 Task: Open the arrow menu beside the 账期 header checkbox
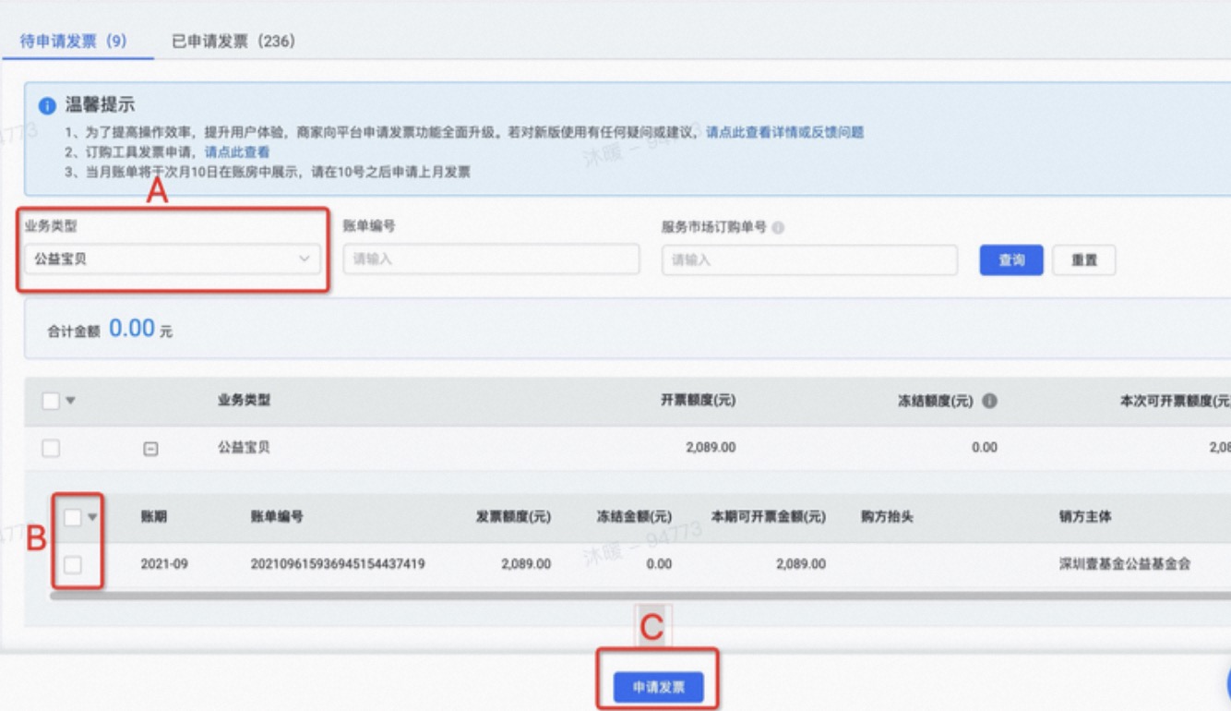[x=92, y=518]
